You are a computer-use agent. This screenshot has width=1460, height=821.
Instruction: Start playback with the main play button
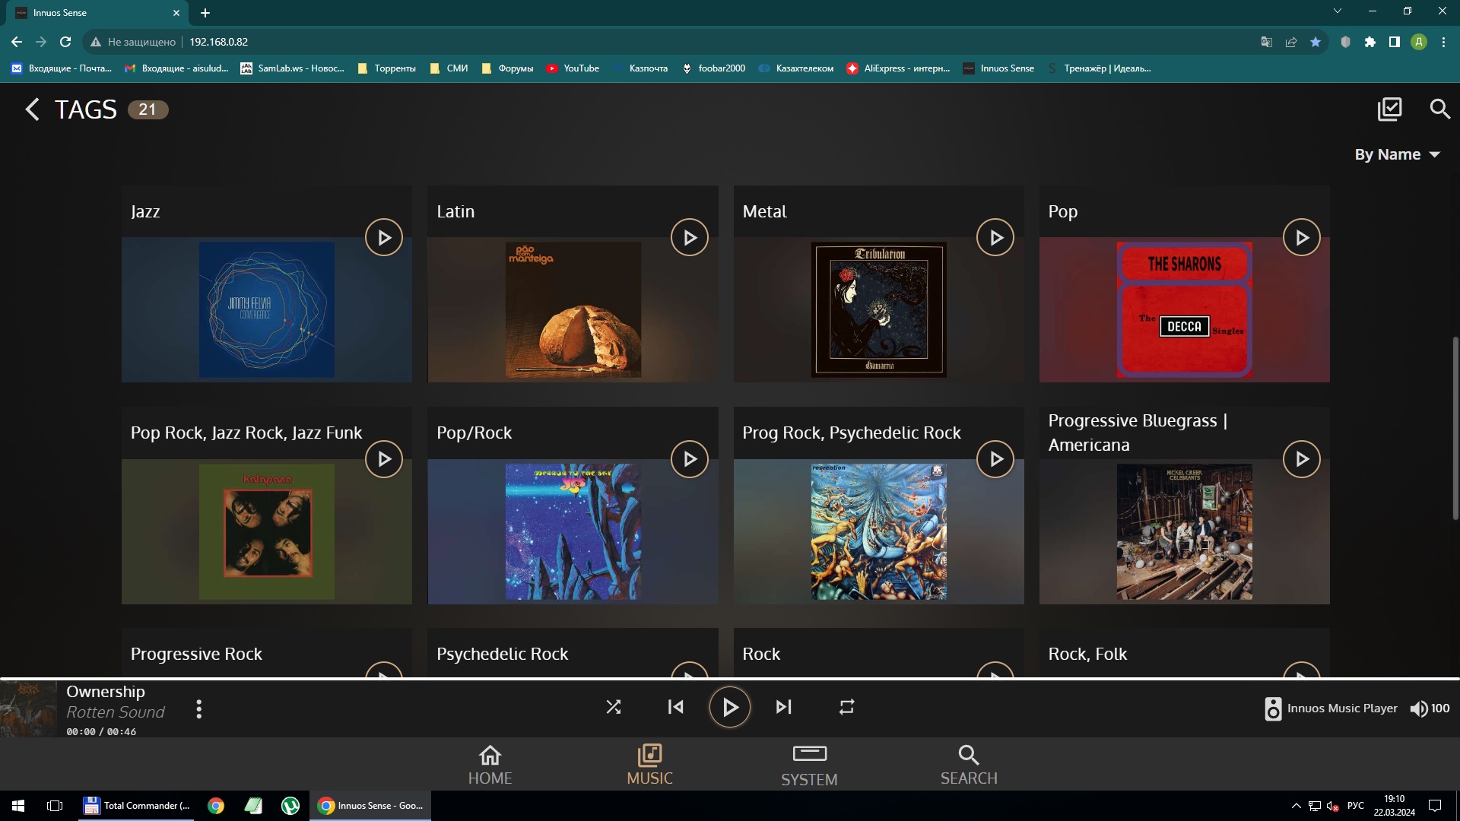(x=730, y=708)
